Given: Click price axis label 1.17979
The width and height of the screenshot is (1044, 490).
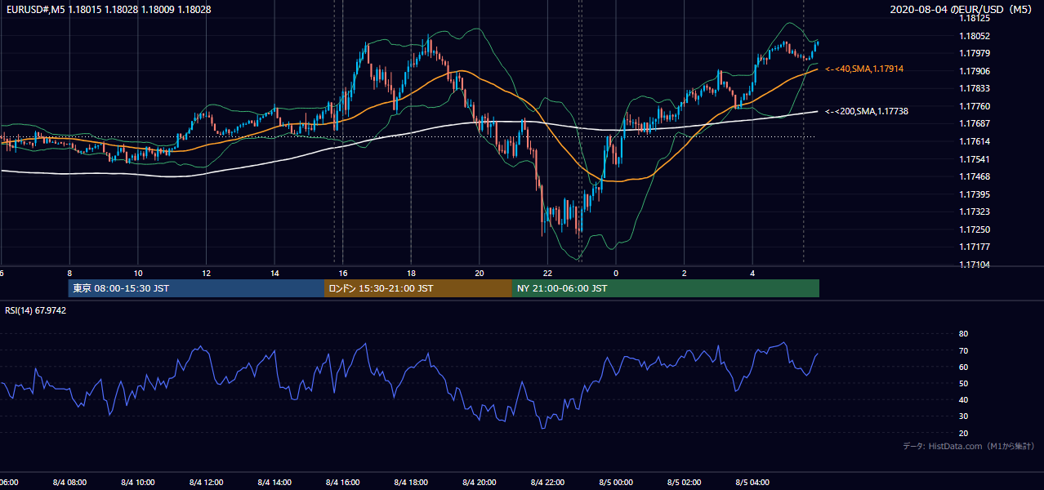Looking at the screenshot, I should pyautogui.click(x=975, y=54).
